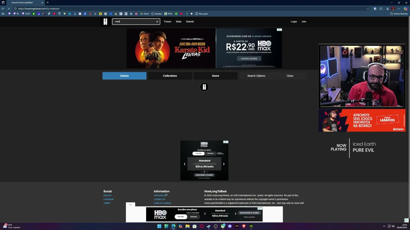The image size is (410, 230).
Task: Clear the search box with the X
Action: 157,22
